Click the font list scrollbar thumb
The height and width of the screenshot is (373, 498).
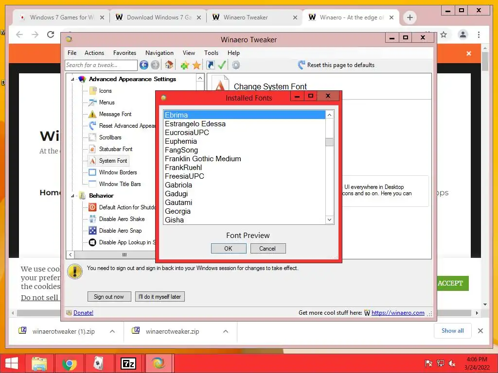[x=329, y=142]
